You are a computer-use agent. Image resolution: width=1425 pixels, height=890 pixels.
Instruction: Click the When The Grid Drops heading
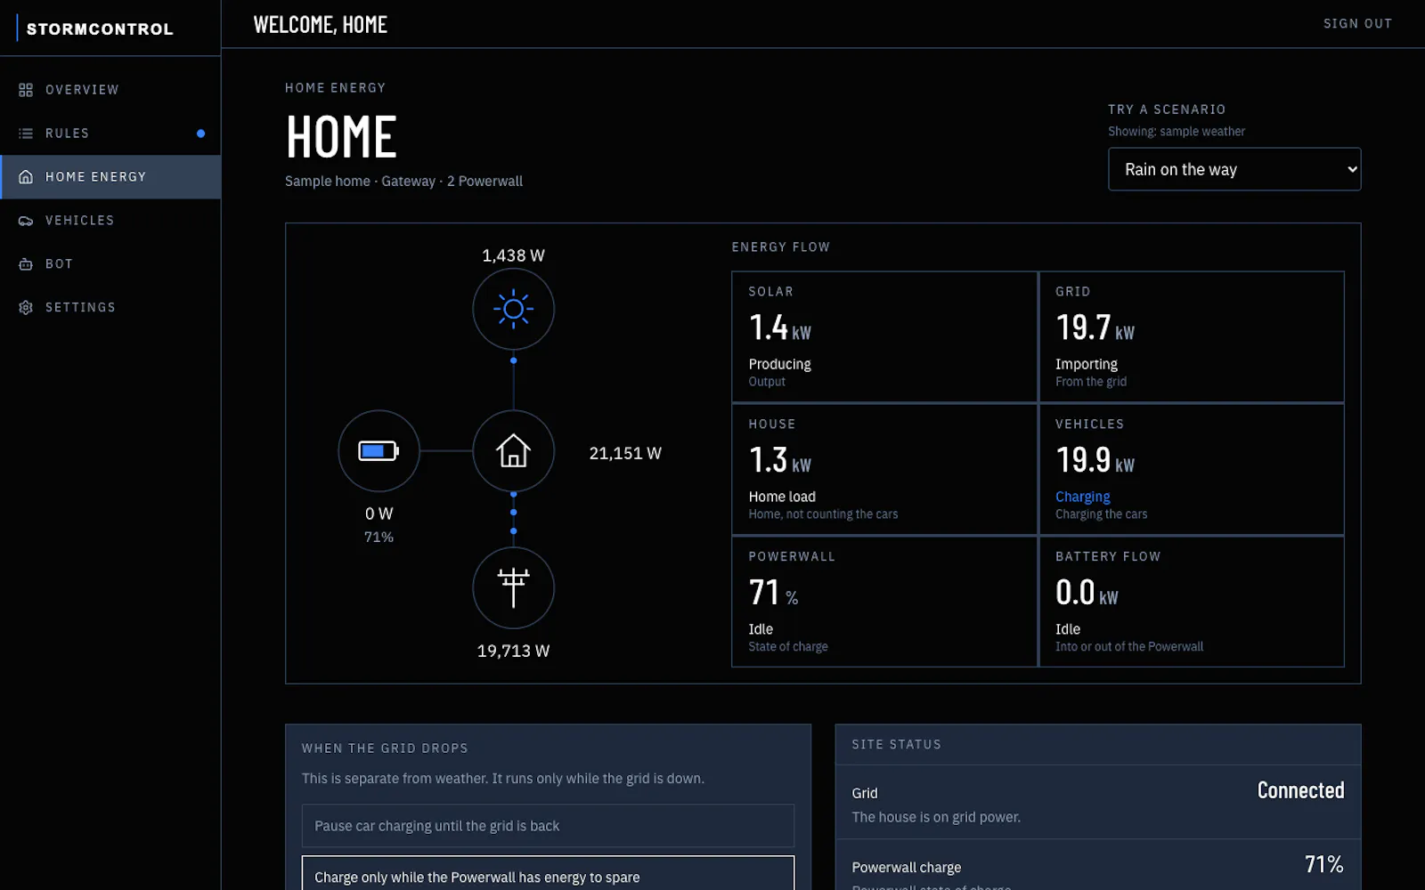coord(385,748)
